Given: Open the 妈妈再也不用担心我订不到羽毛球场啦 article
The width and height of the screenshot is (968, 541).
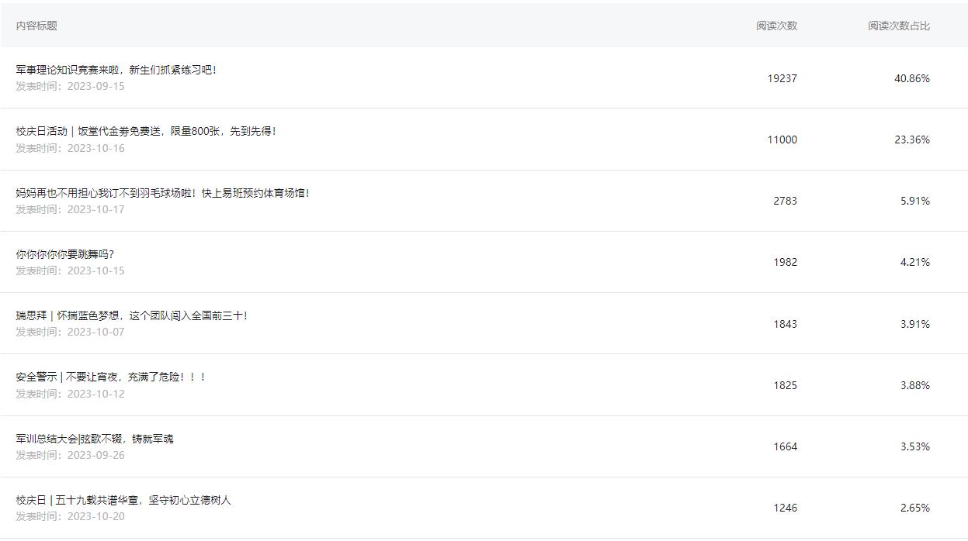Looking at the screenshot, I should (163, 193).
